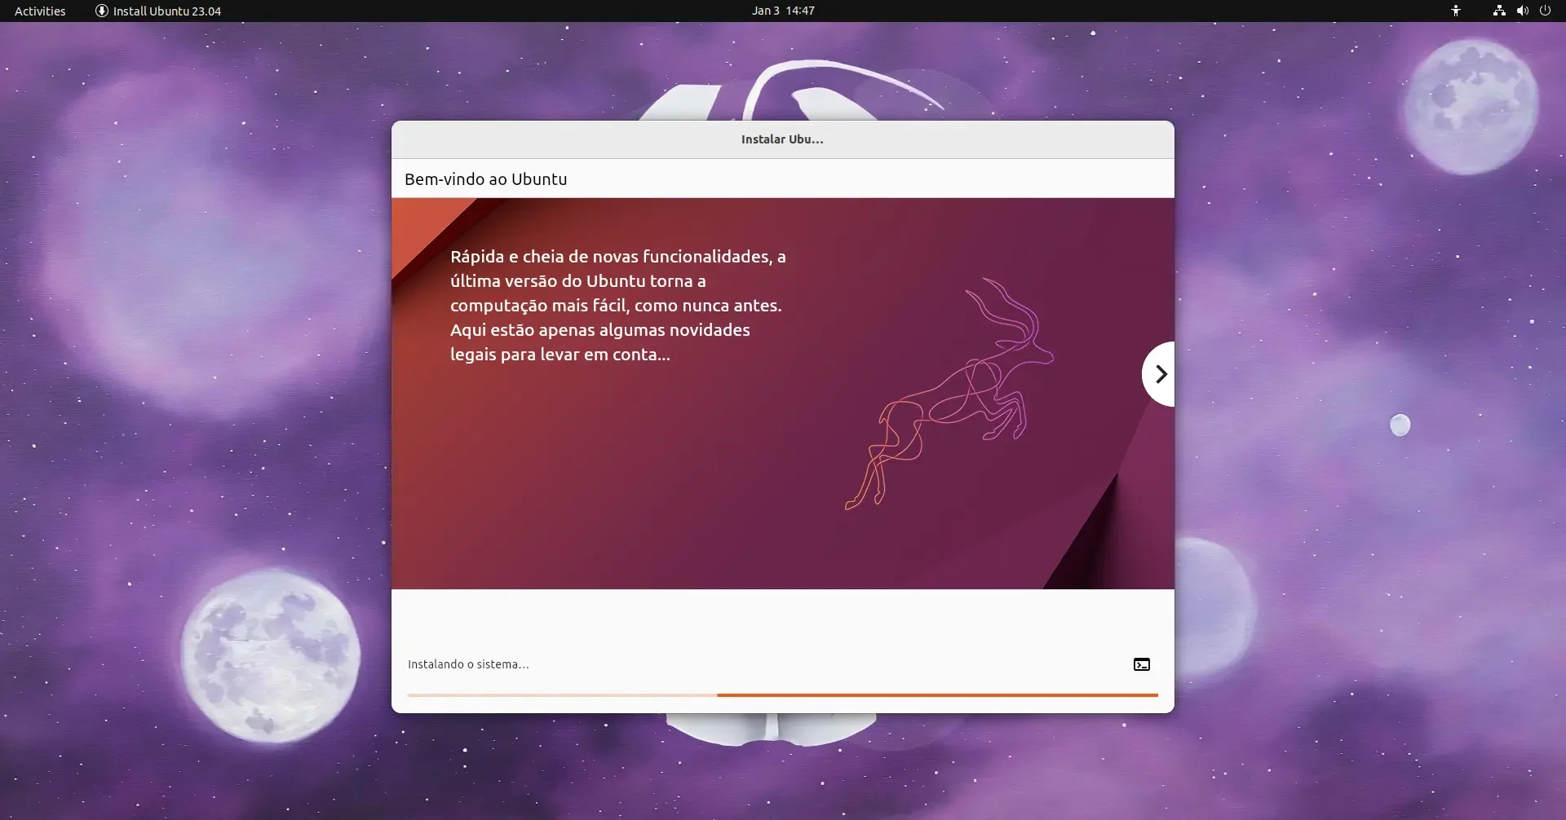Advance to the next installer slide
This screenshot has height=820, width=1566.
[1159, 374]
